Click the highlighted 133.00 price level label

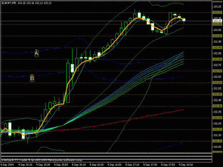(217, 36)
